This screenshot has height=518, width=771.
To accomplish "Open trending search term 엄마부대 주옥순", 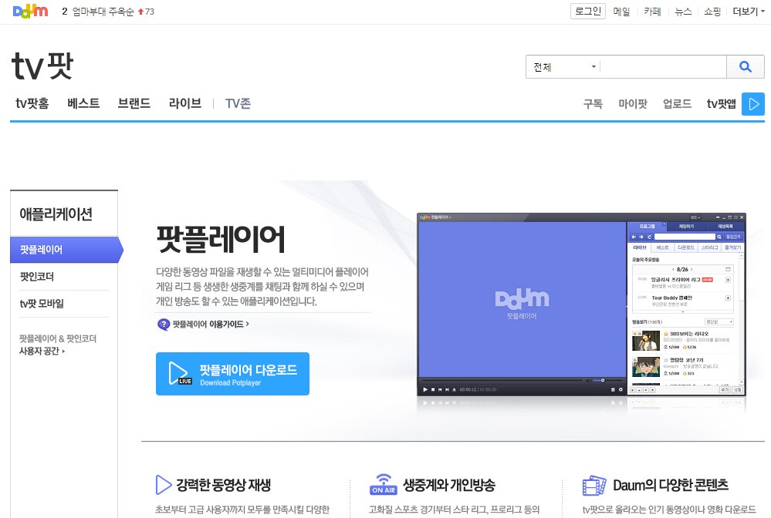I will click(x=103, y=12).
